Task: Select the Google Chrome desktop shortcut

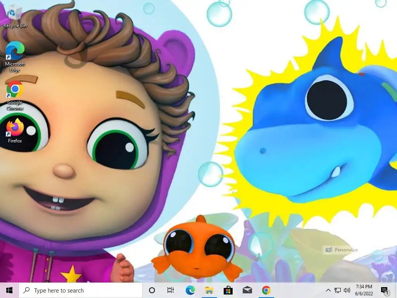Action: 15,95
